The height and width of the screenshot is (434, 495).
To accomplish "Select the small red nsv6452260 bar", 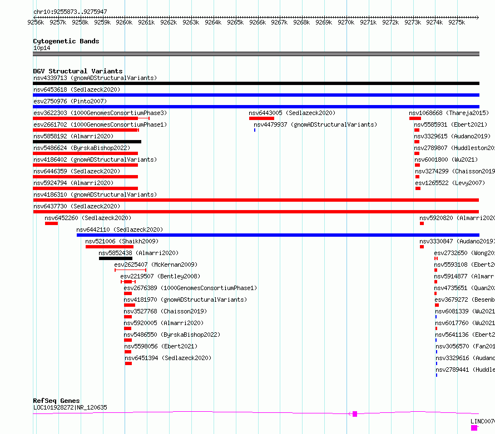I will [52, 223].
